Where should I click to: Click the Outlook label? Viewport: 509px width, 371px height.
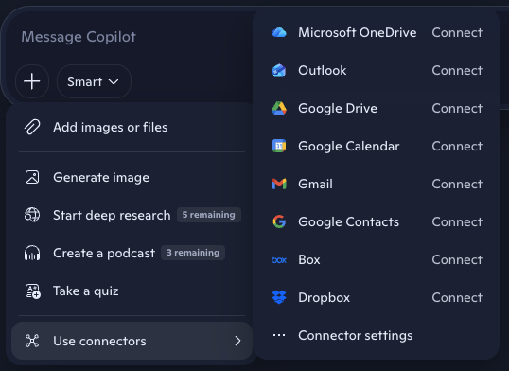[x=323, y=70]
